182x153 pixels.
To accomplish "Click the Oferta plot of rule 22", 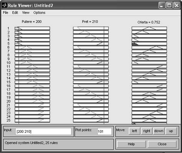I will click(x=149, y=109).
